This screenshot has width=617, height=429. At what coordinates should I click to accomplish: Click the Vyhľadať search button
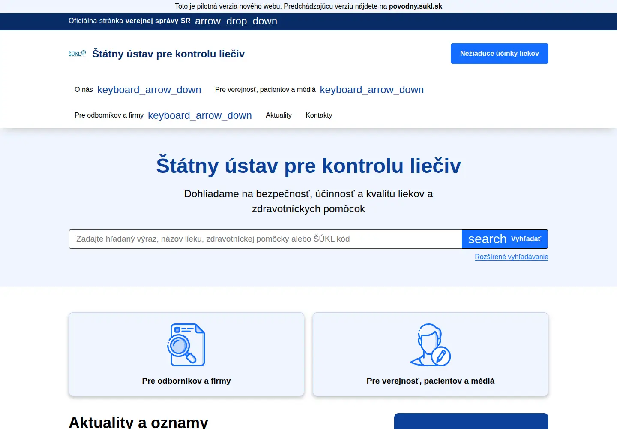coord(505,239)
